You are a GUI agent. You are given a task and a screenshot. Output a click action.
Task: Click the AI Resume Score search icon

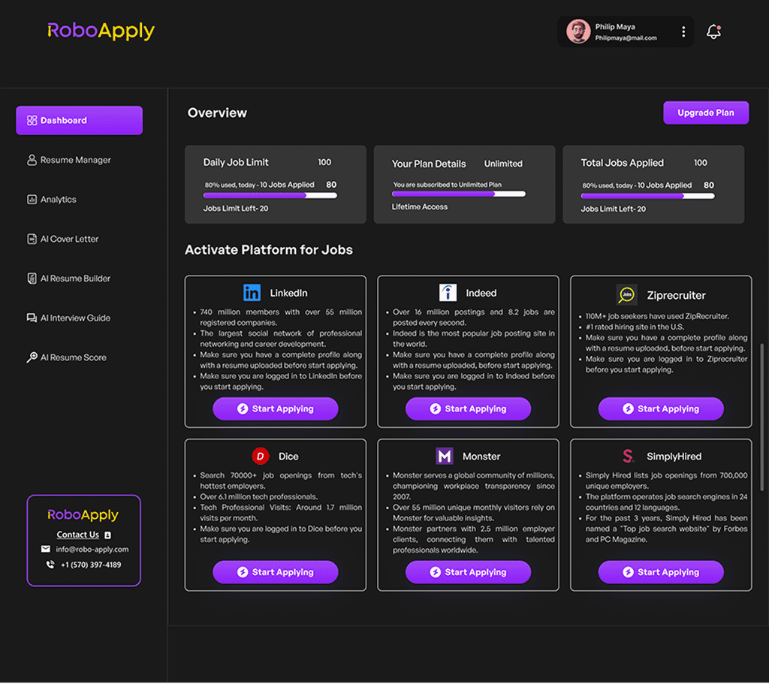tap(32, 357)
